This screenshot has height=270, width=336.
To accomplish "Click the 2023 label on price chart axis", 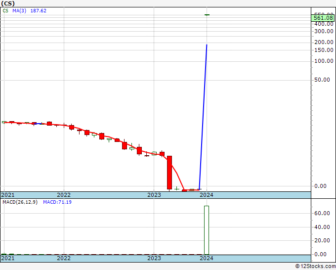I will [154, 195].
